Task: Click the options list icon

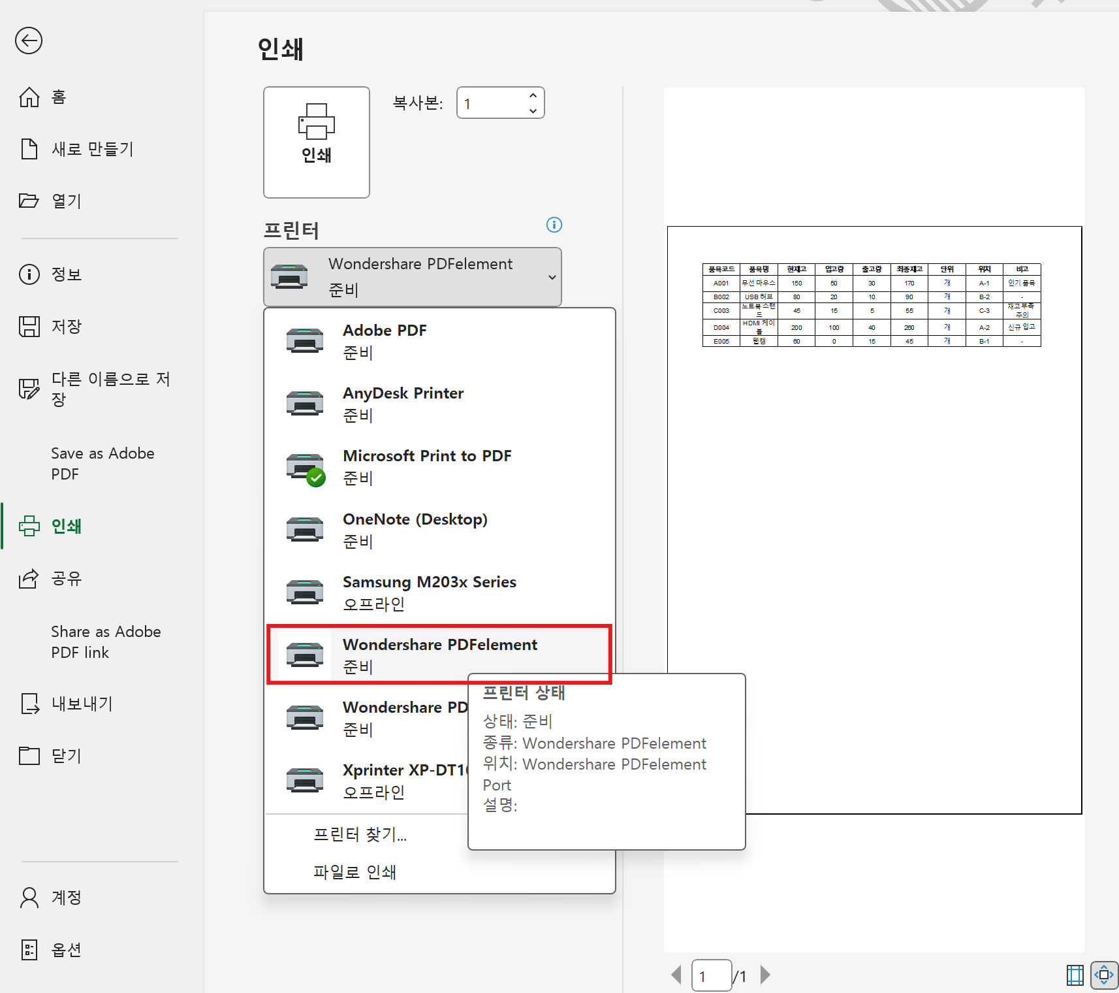Action: click(x=29, y=949)
